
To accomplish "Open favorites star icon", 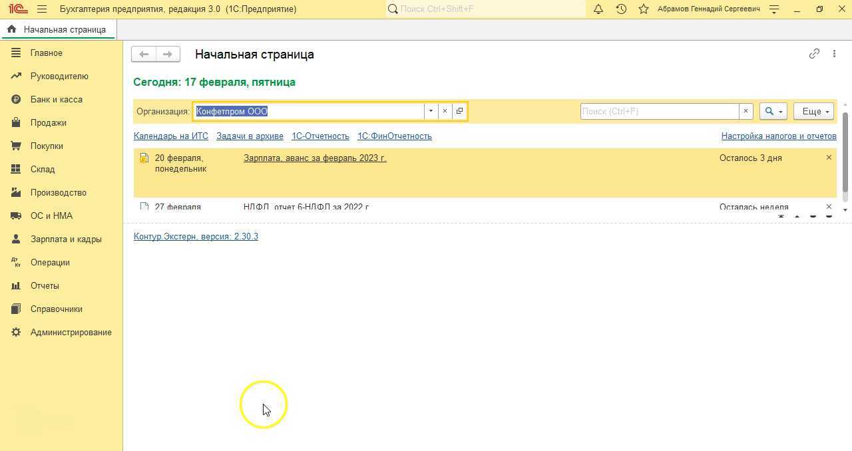I will (x=643, y=9).
